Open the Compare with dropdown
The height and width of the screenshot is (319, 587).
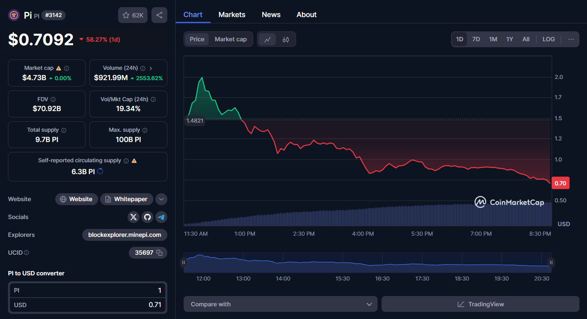pyautogui.click(x=280, y=304)
